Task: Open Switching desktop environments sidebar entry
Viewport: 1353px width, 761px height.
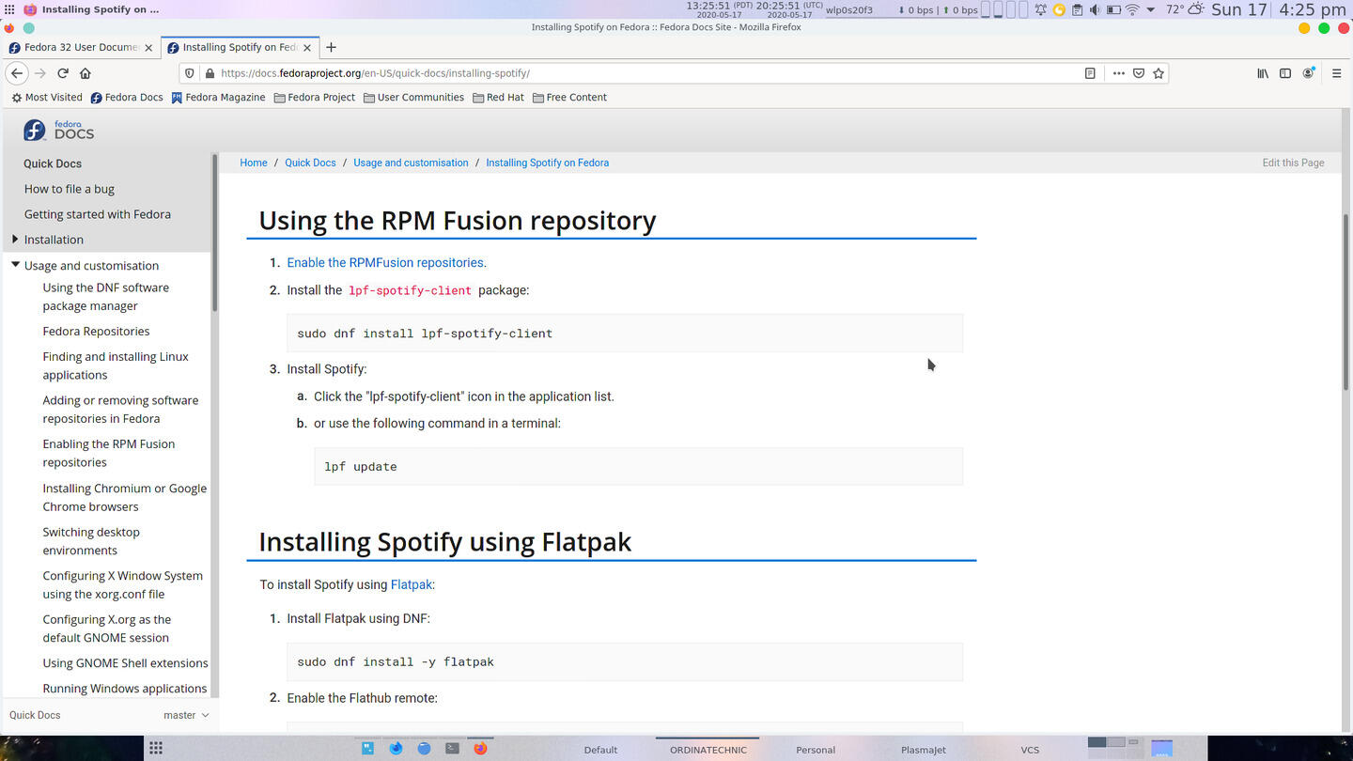Action: tap(91, 541)
